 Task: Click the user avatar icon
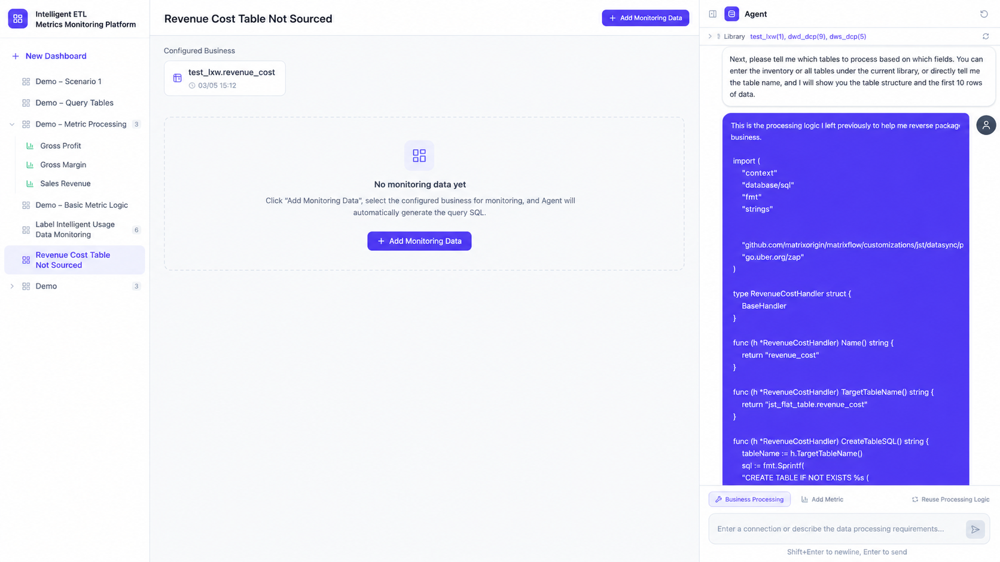click(986, 125)
